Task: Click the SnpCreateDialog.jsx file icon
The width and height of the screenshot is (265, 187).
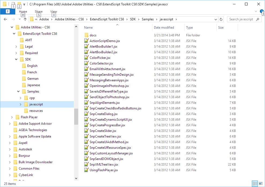Action: pyautogui.click(x=86, y=114)
